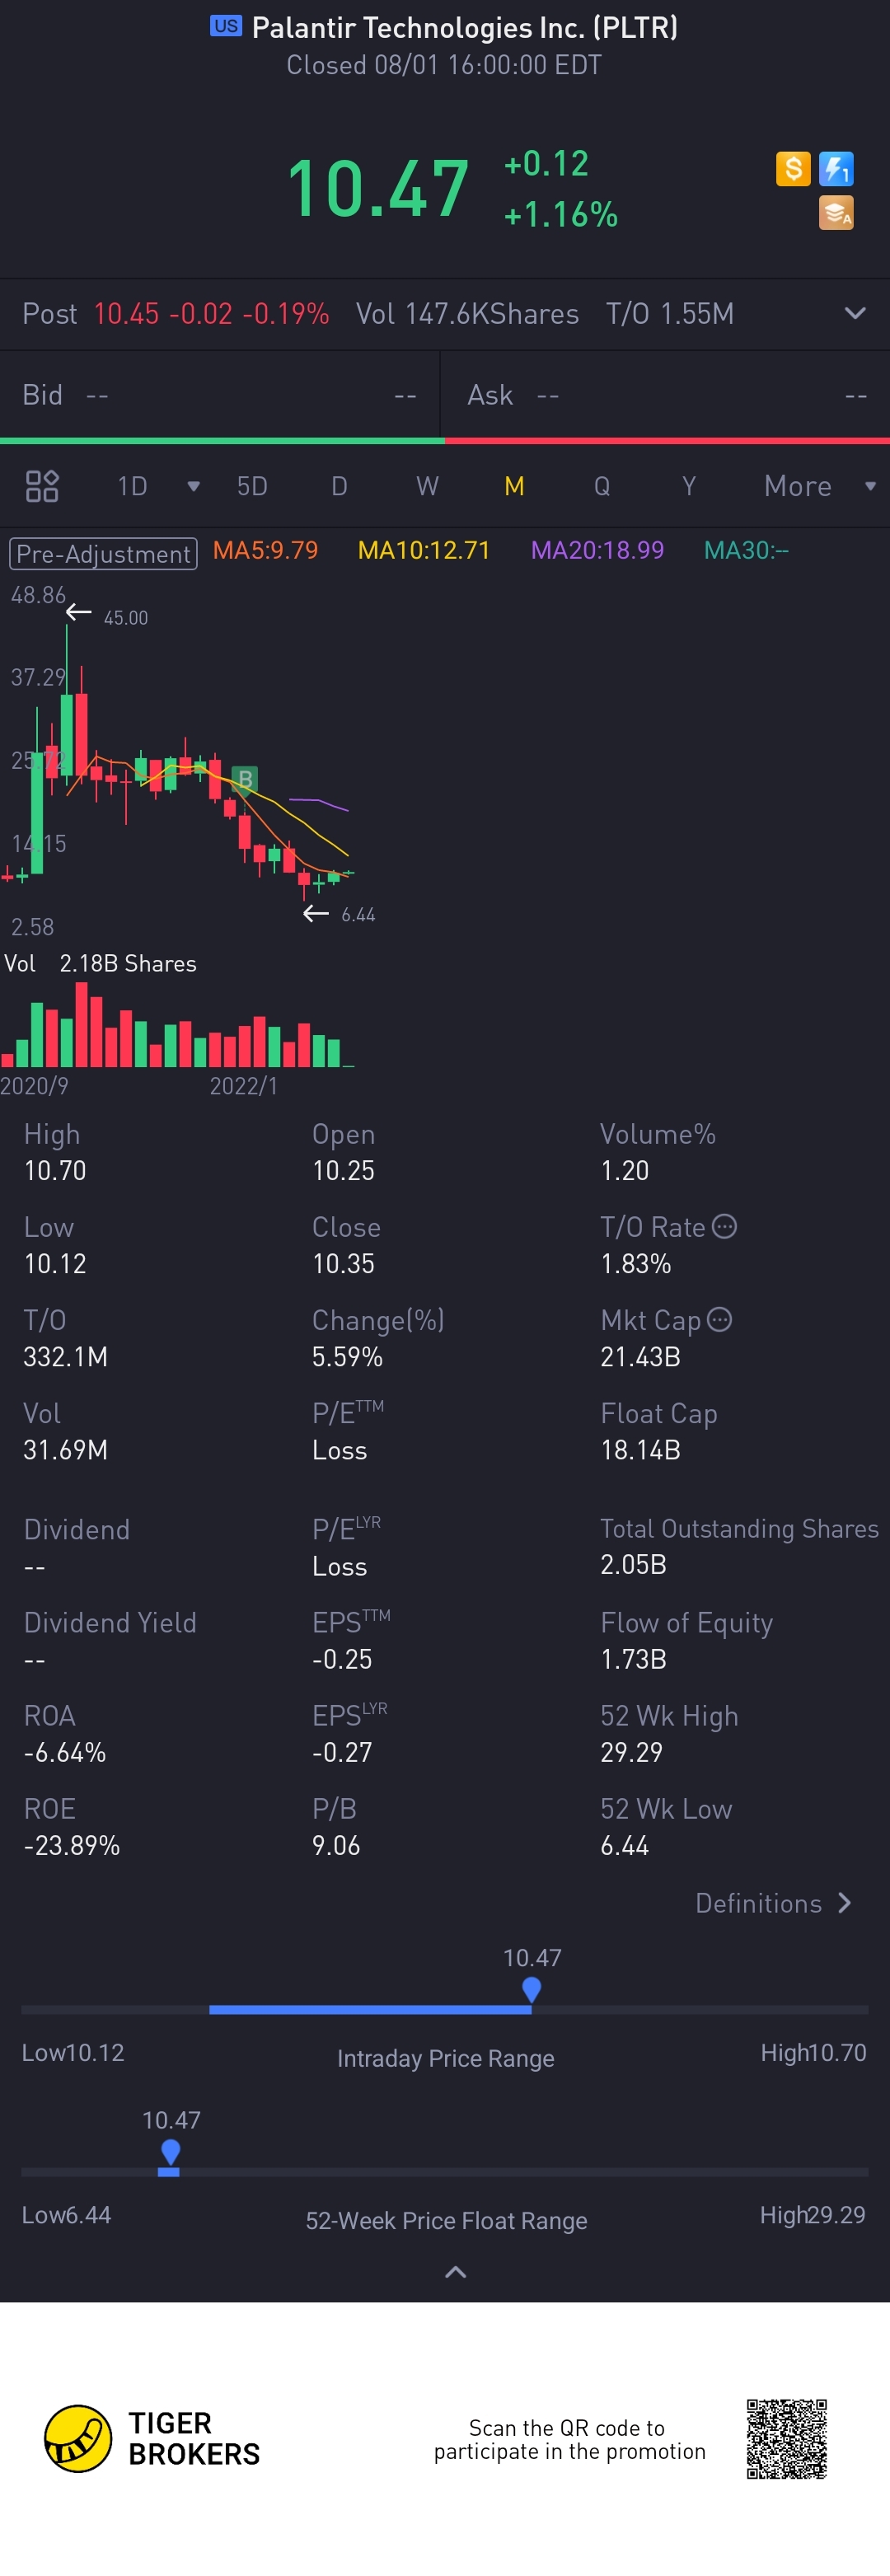Tap the orange stacked layers badge icon

(x=836, y=212)
